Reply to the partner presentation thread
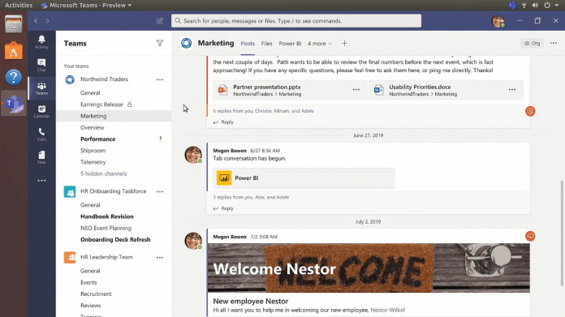Viewport: 565px width, 317px height. tap(223, 122)
